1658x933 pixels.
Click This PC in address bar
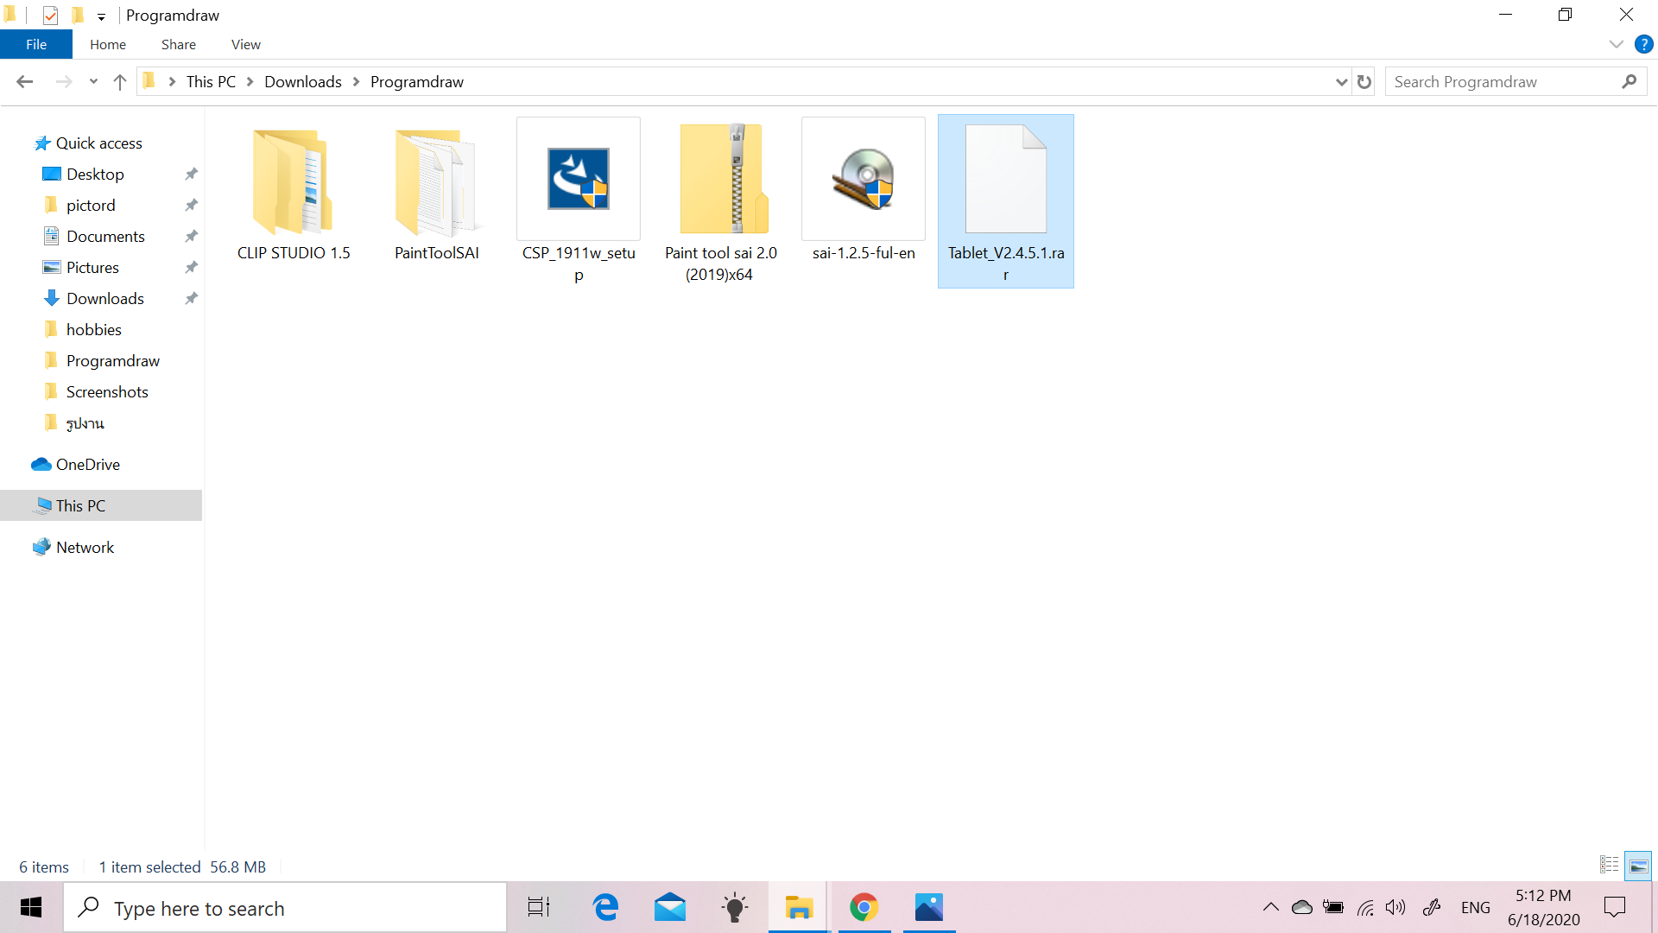pos(211,82)
